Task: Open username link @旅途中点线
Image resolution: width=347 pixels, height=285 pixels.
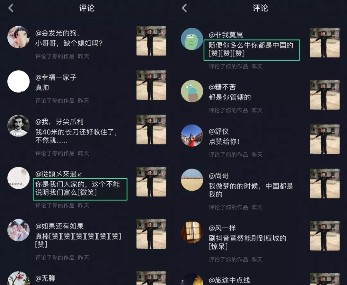Action: [x=229, y=280]
